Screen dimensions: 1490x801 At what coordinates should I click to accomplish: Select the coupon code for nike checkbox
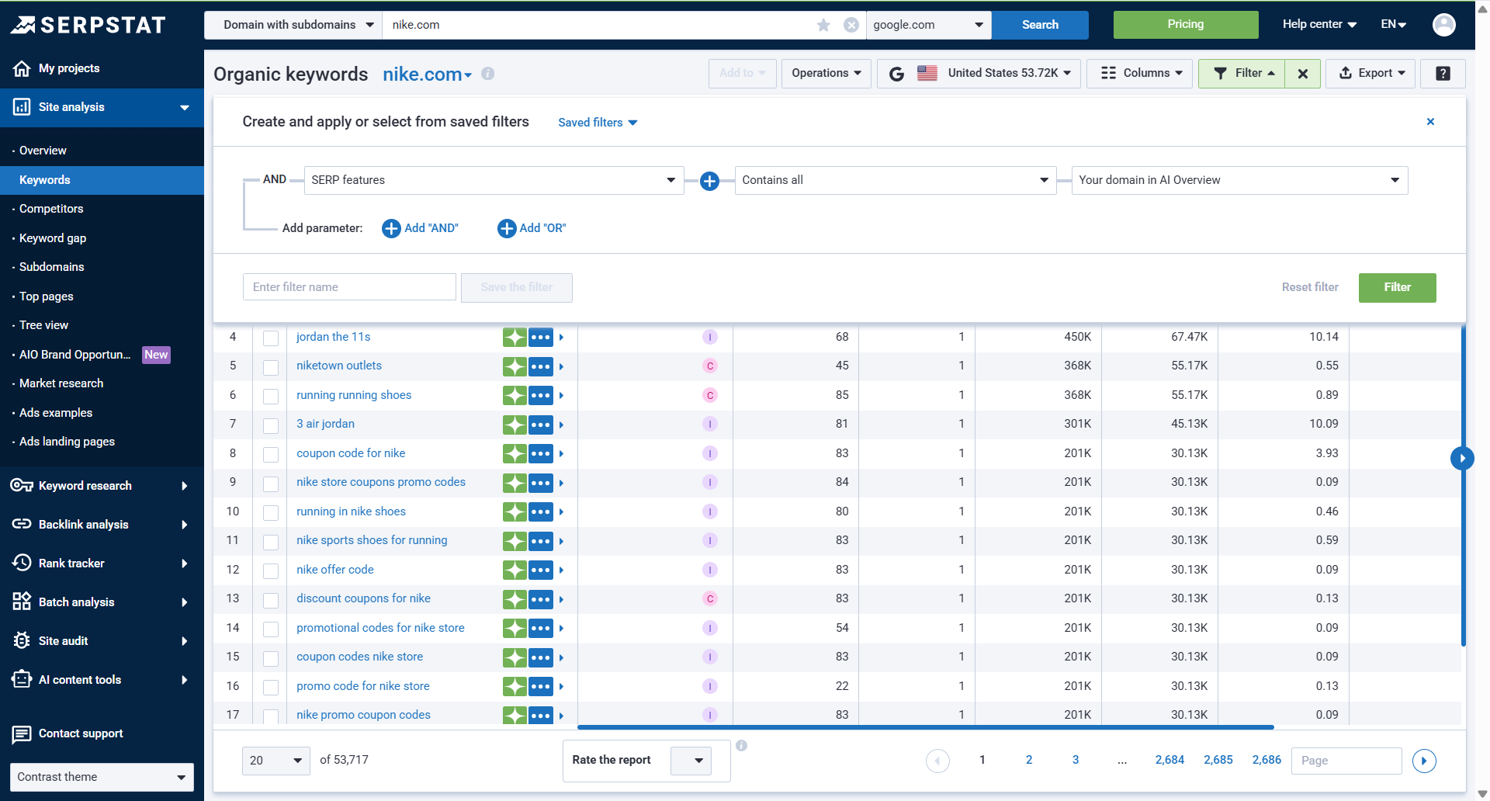click(x=271, y=454)
